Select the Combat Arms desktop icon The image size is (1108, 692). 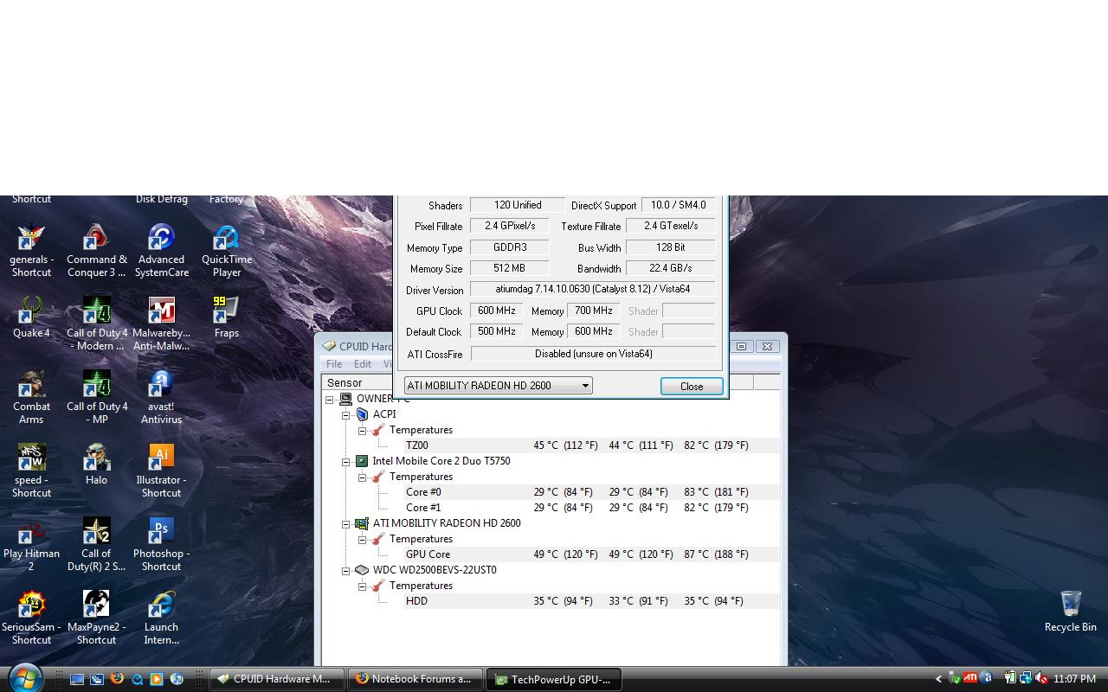click(x=32, y=397)
